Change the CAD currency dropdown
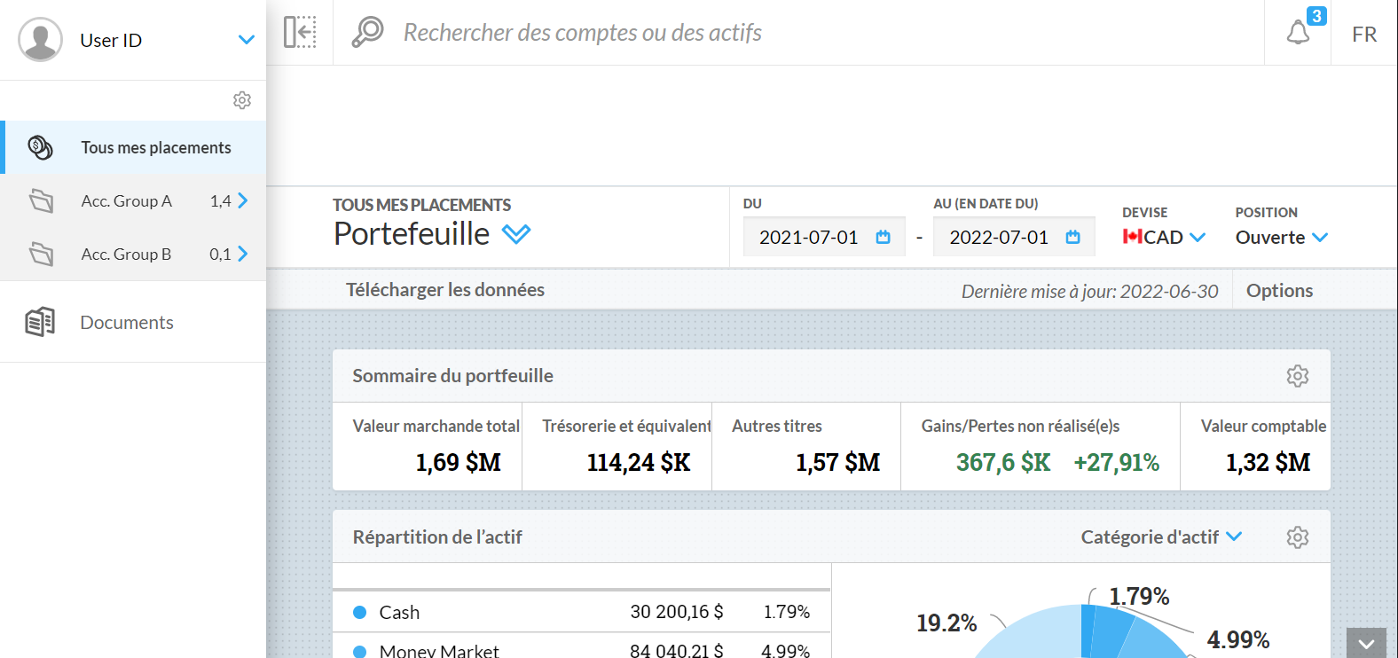1398x658 pixels. coord(1164,238)
